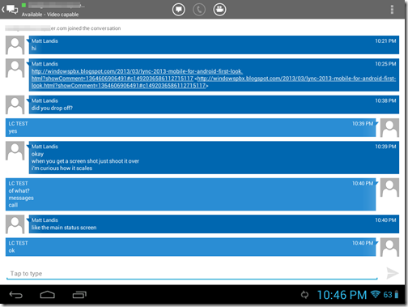Image resolution: width=408 pixels, height=307 pixels.
Task: Tap the Wi-Fi signal status icon
Action: click(376, 294)
